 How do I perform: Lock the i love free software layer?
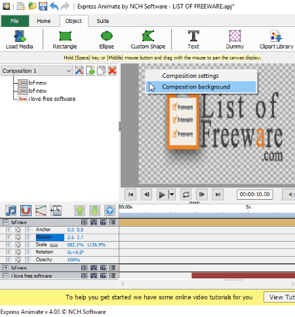click(103, 276)
